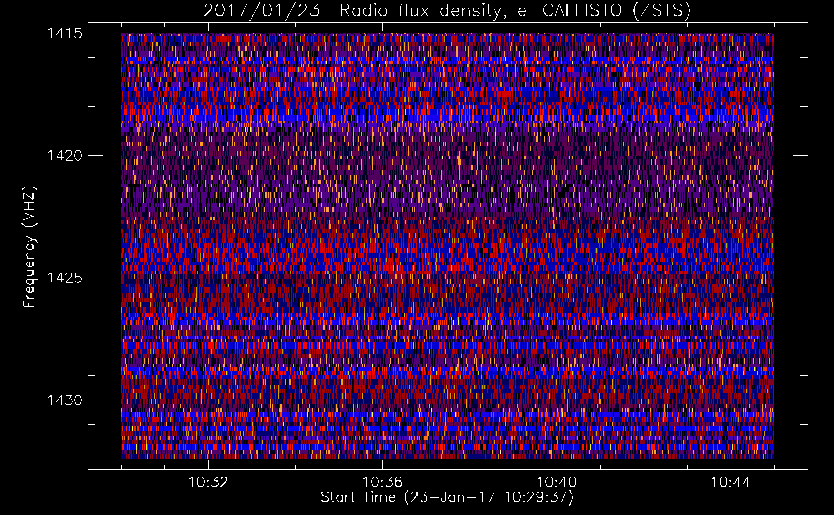834x515 pixels.
Task: Click the plot title mentioning e-CALLISTO (ZSTS)
Action: [x=447, y=10]
